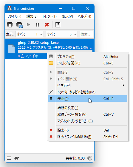
Task: Click the red X icon beside 除去(R)
Action: (x=51, y=130)
